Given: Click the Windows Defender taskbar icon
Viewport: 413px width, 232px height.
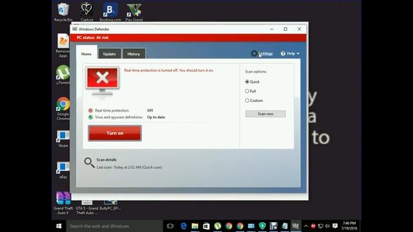Looking at the screenshot, I should click(x=296, y=226).
